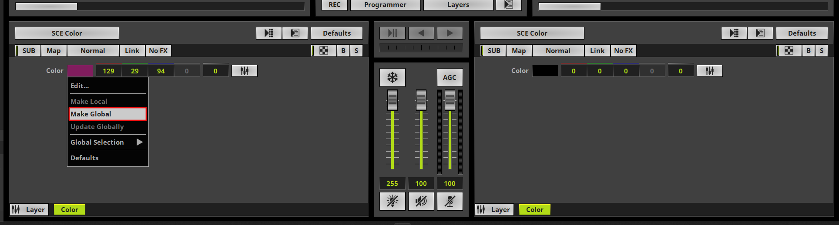Choose Update Globally in the context menu
This screenshot has width=839, height=225.
(x=107, y=127)
